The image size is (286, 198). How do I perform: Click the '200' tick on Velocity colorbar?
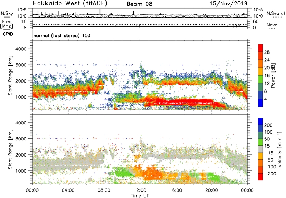[268, 125]
